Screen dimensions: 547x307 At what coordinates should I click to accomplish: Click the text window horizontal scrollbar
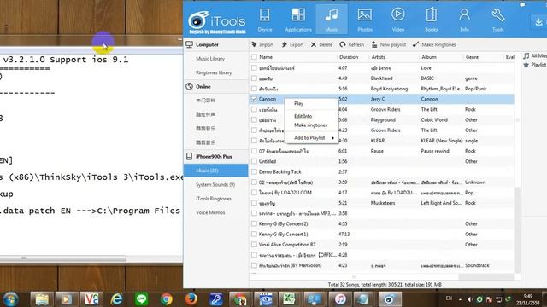[x=62, y=258]
